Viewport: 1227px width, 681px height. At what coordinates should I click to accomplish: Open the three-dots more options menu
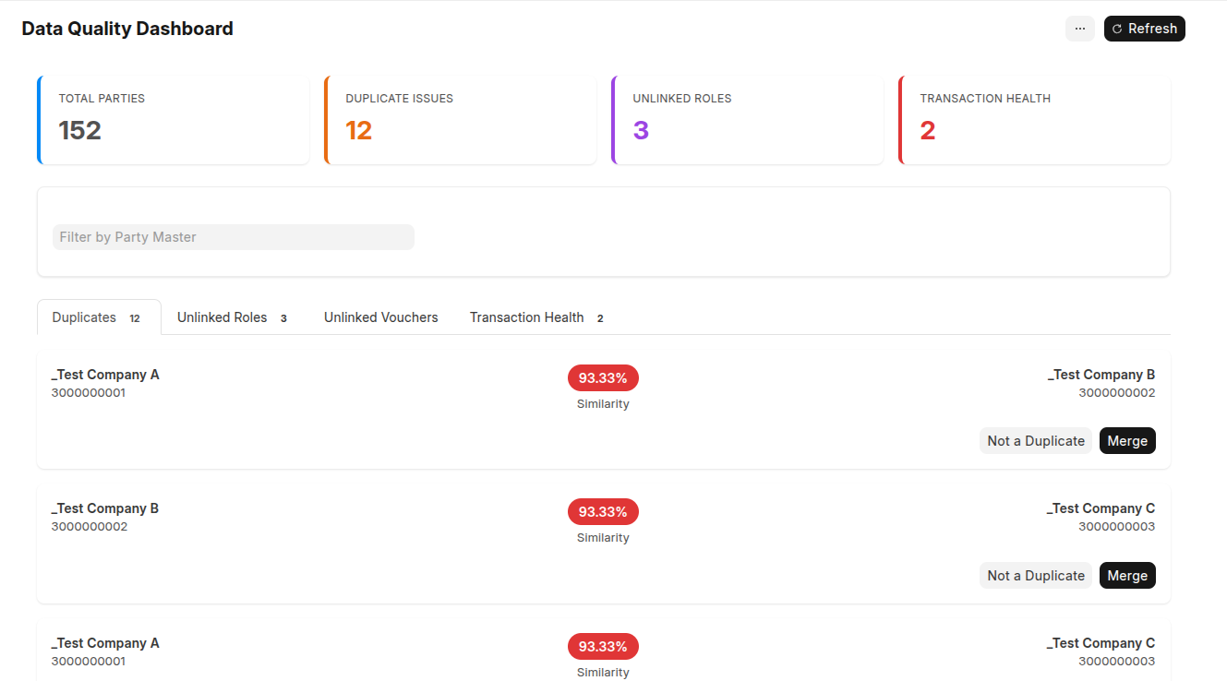pos(1079,29)
